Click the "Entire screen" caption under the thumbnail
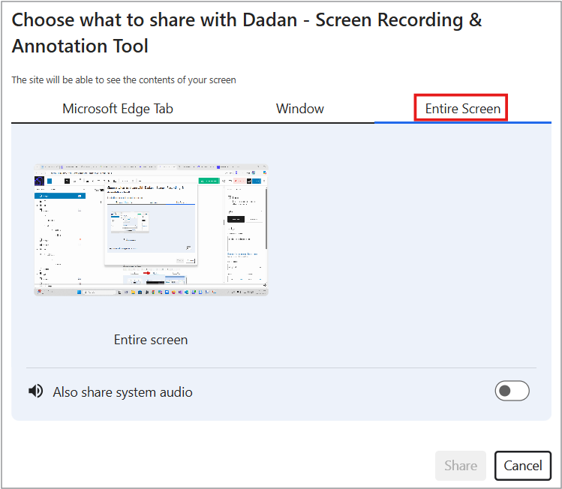The image size is (562, 489). pyautogui.click(x=151, y=340)
